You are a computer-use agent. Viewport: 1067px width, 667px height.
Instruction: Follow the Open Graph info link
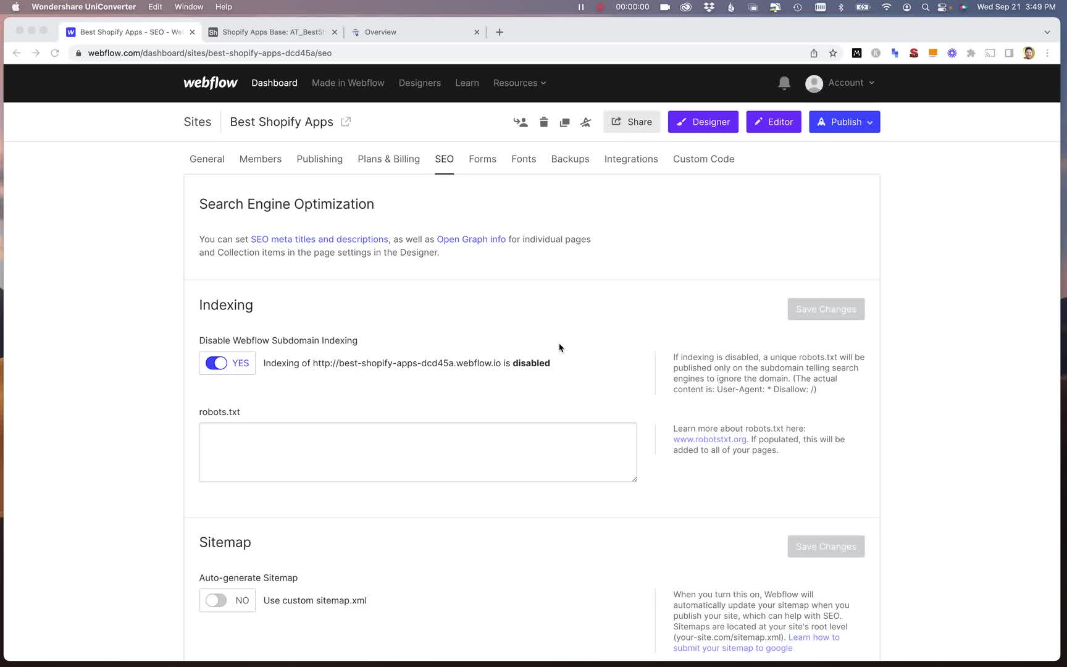click(x=471, y=239)
